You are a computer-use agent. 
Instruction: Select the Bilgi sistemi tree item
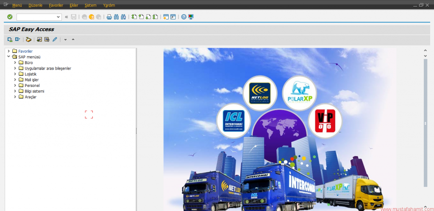click(34, 92)
